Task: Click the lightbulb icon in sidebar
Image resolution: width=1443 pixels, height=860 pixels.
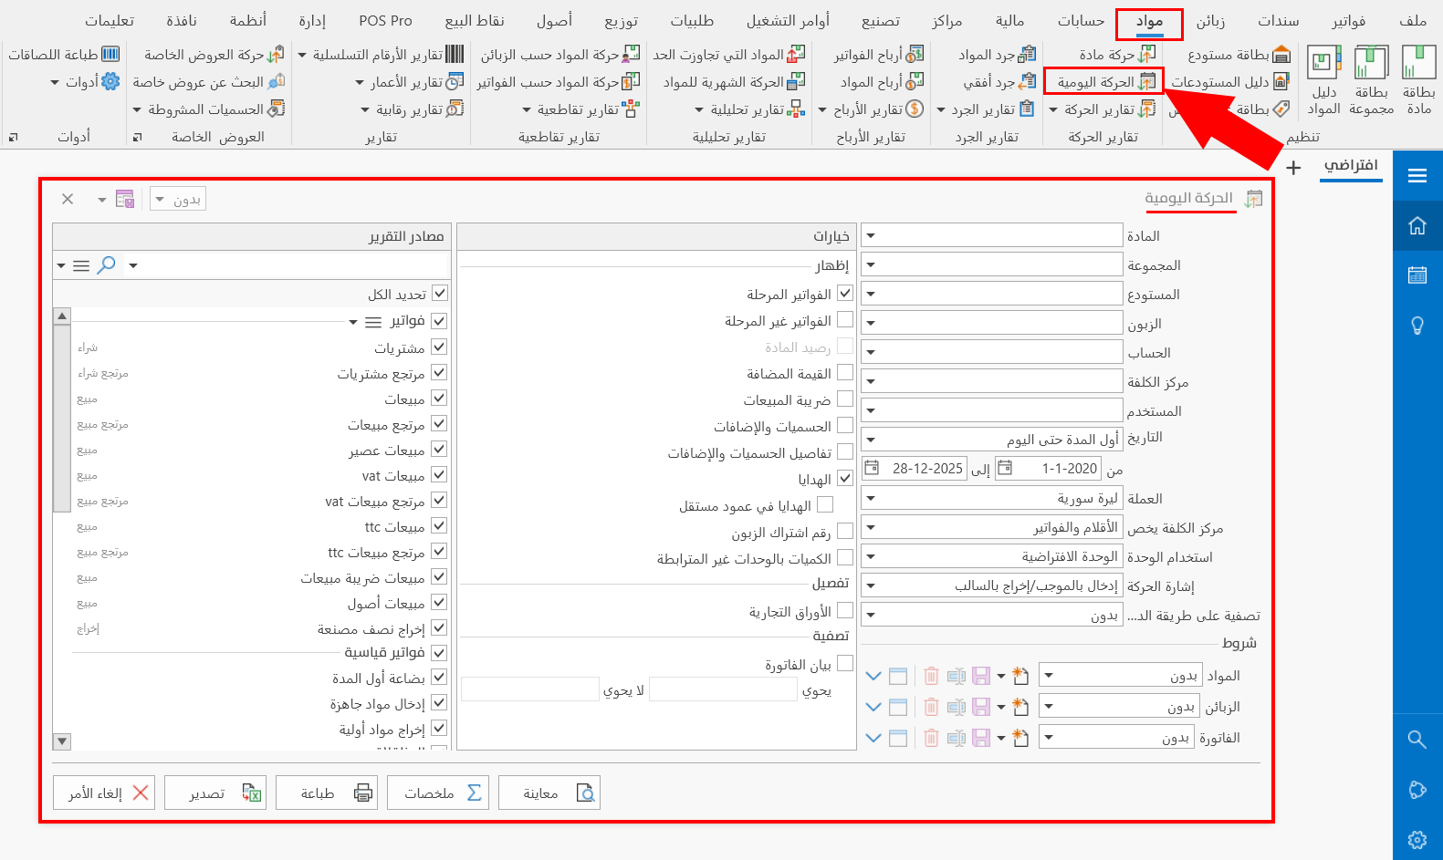Action: coord(1417,326)
